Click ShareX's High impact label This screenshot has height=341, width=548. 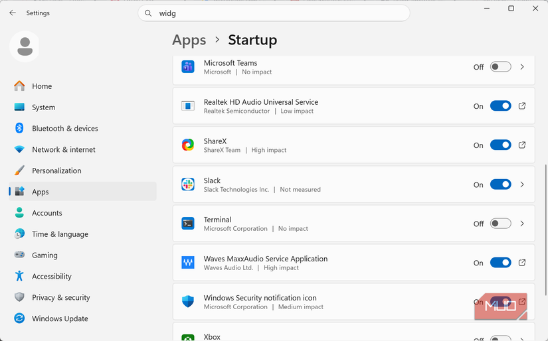click(269, 150)
